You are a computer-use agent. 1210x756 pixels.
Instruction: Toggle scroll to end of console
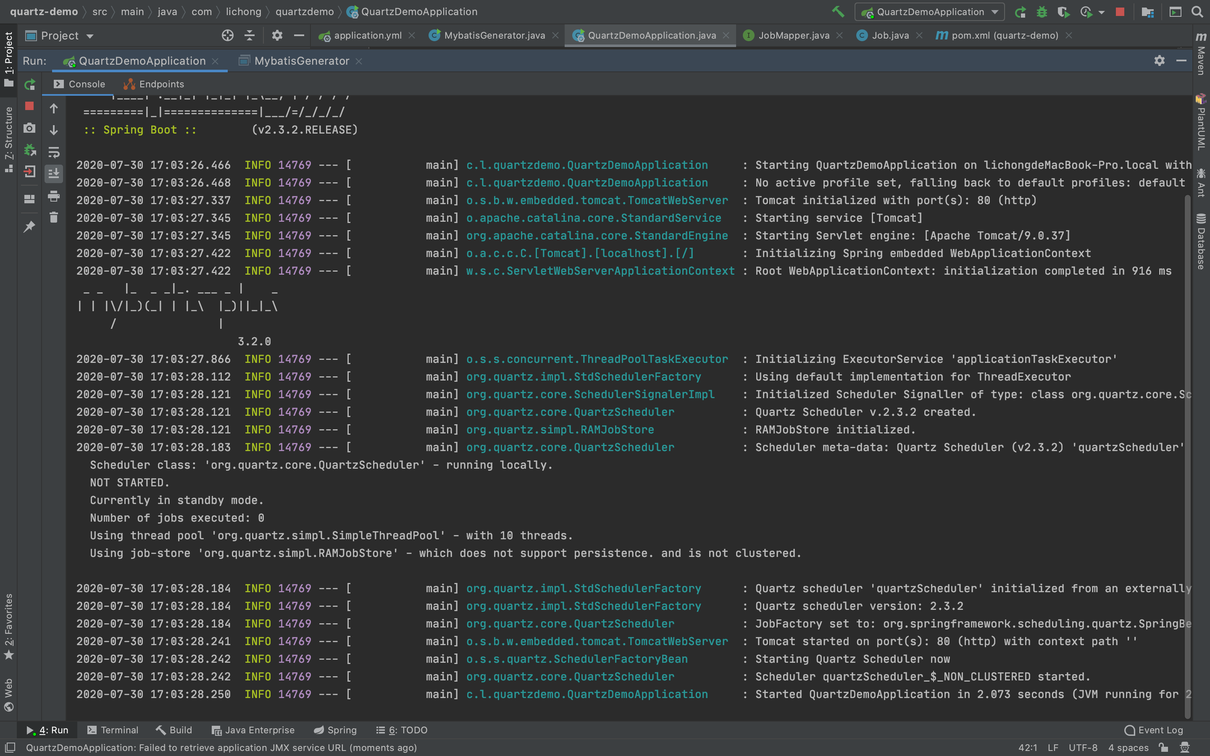click(53, 173)
